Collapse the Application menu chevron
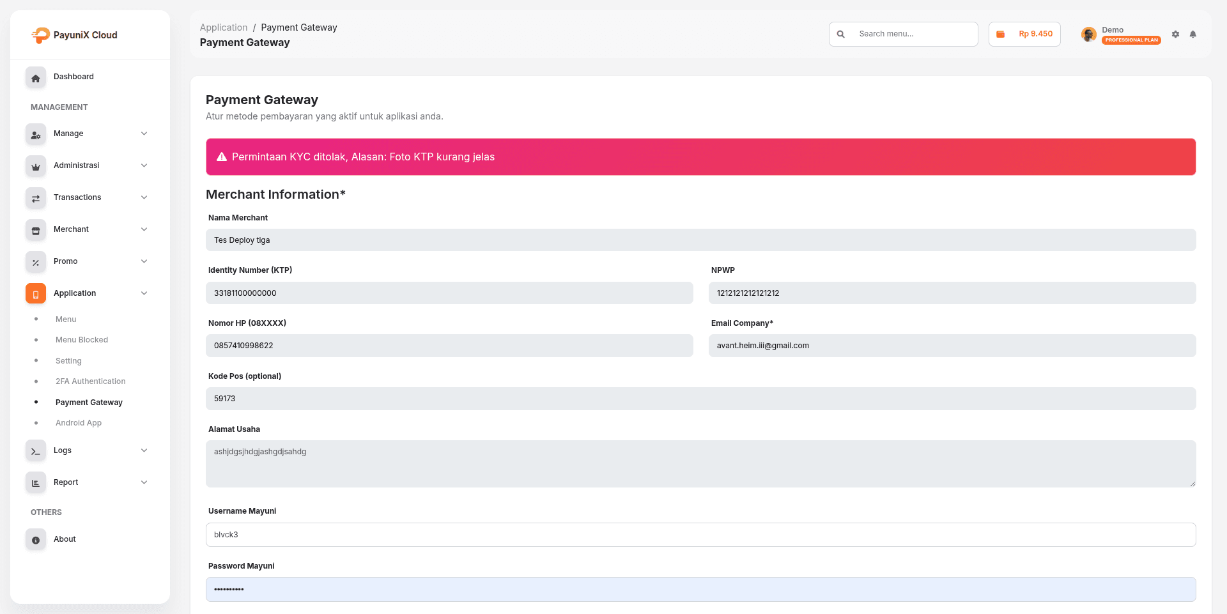This screenshot has width=1227, height=614. pos(144,293)
